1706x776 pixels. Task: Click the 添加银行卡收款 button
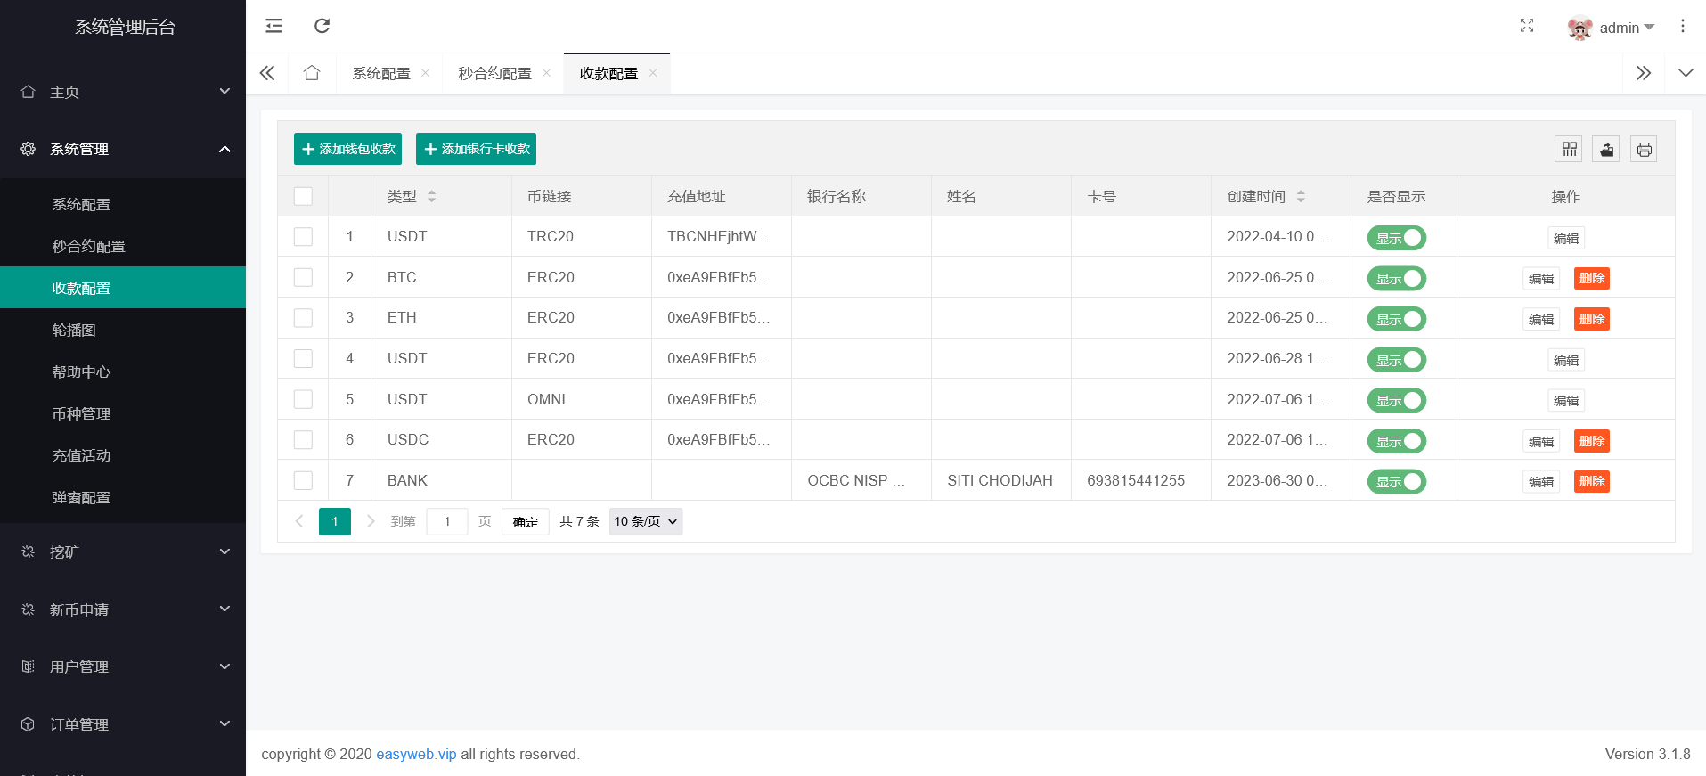(x=476, y=149)
